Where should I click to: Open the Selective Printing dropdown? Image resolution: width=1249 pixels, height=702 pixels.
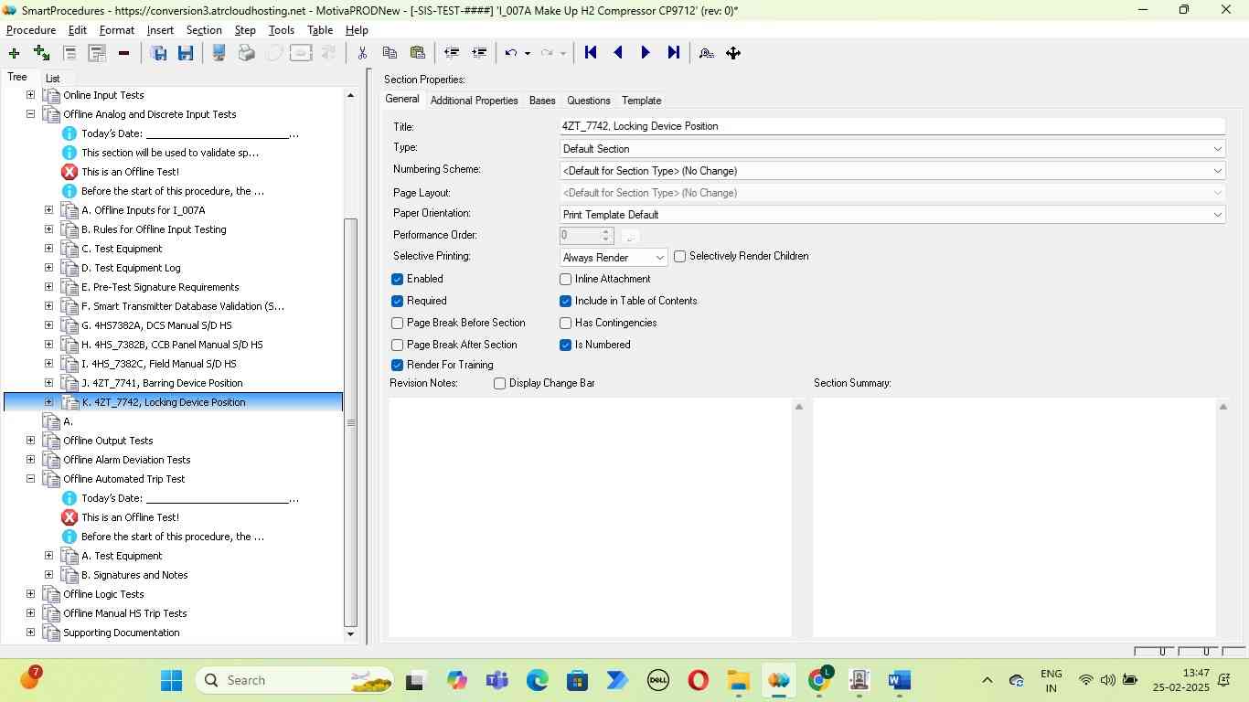point(614,258)
